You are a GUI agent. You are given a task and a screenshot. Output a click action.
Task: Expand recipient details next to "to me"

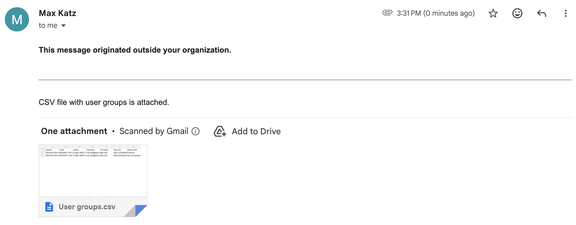[63, 26]
